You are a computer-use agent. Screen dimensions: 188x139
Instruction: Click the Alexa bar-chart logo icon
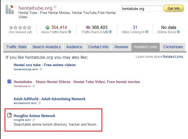pos(10,9)
